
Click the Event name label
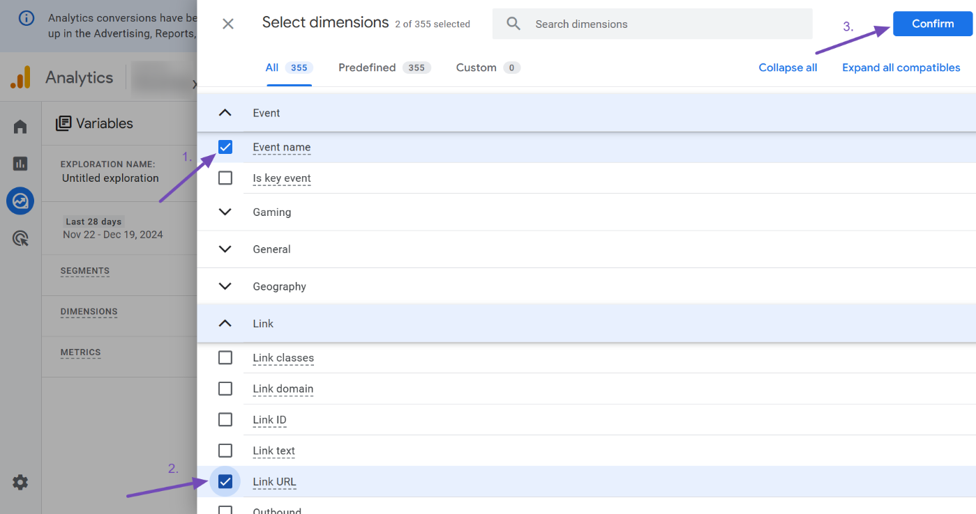point(282,147)
